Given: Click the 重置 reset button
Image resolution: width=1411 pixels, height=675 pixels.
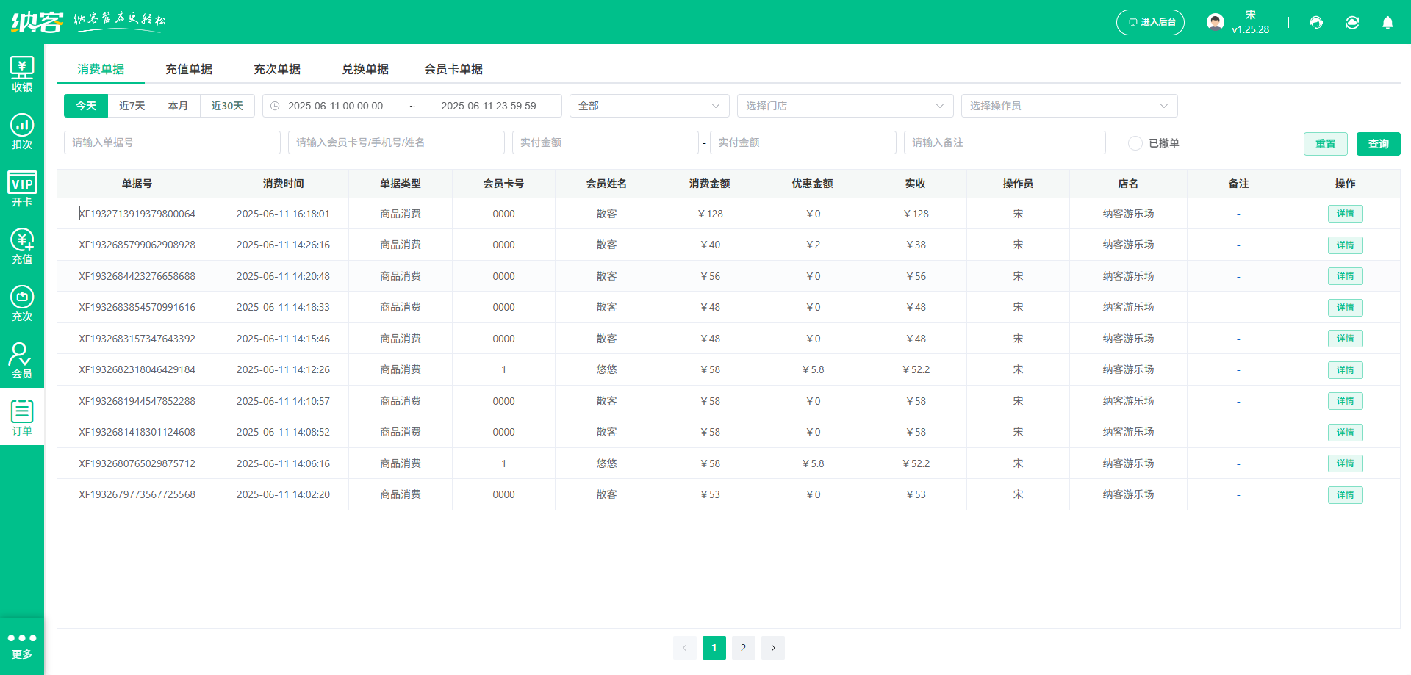Looking at the screenshot, I should (1326, 144).
